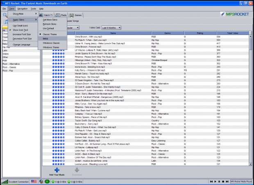Select the Classic Theme radio option
This screenshot has width=254, height=185.
[50, 34]
